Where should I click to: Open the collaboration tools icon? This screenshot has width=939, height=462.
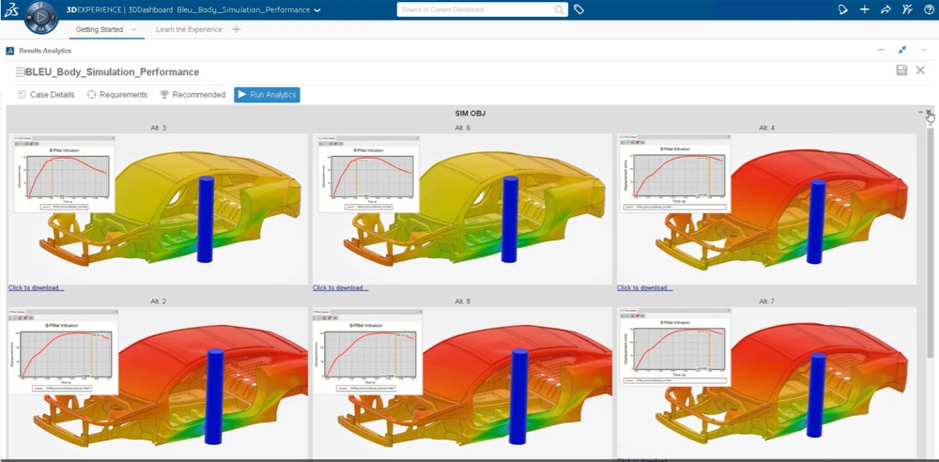click(x=907, y=9)
